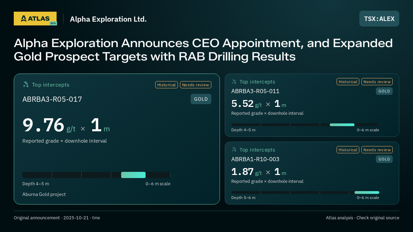Click Needs review tag on ABRBA3-R05-011 card
Viewport: 413px width, 232px height.
coord(377,81)
